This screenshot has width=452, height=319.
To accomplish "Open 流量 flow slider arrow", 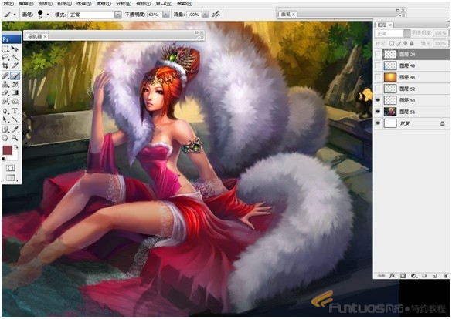I will (x=205, y=15).
